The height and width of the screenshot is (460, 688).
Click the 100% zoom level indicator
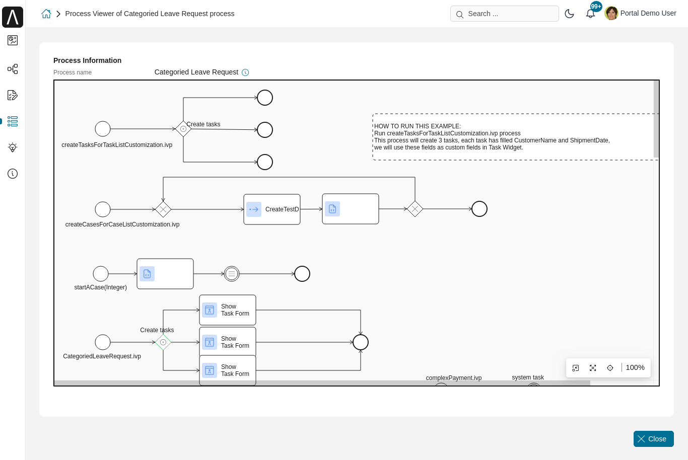[x=635, y=368]
